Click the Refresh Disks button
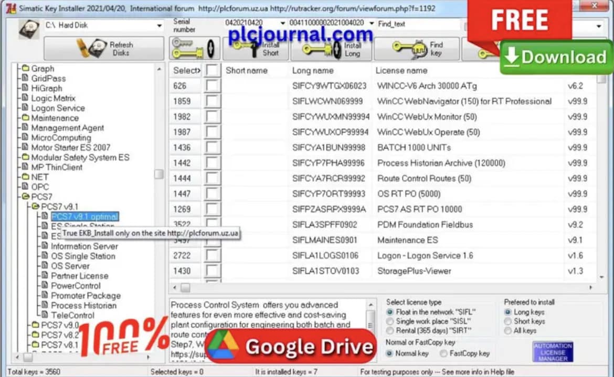 (104, 48)
